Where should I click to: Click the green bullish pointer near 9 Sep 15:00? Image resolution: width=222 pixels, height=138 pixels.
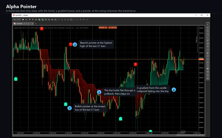pyautogui.click(x=16, y=79)
